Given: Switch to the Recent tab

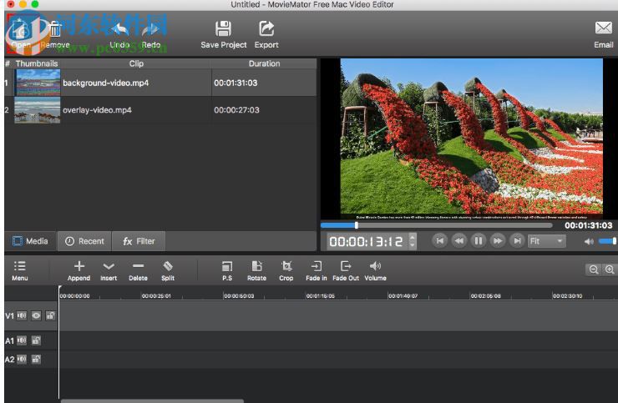Looking at the screenshot, I should (x=84, y=241).
